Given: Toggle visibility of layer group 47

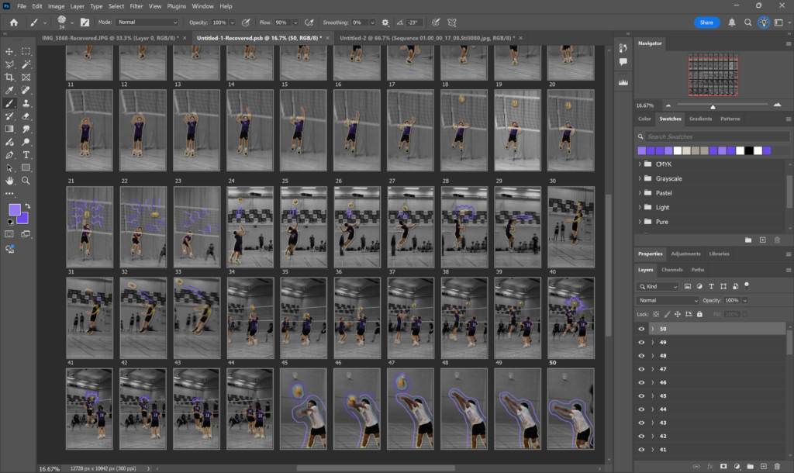Looking at the screenshot, I should coord(641,369).
